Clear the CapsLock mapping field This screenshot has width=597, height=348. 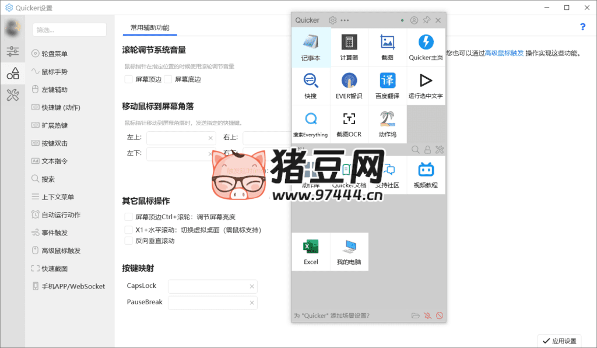[252, 287]
